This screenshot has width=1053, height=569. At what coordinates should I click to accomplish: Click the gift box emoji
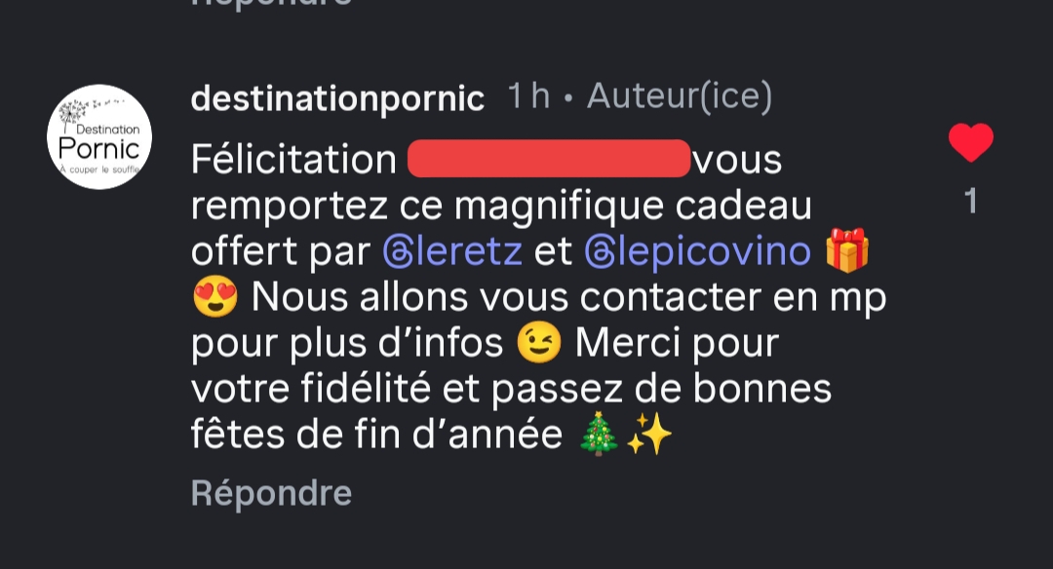coord(847,252)
